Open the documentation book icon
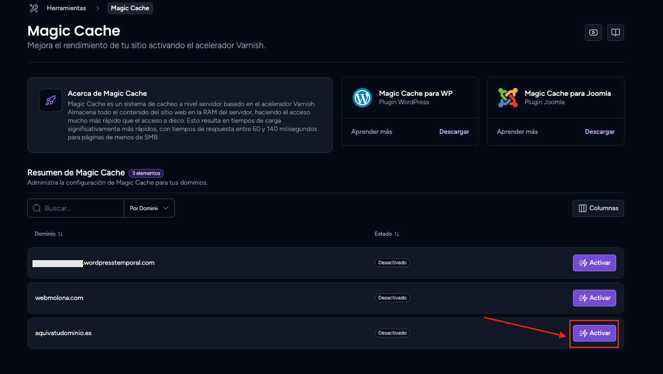 pos(616,32)
